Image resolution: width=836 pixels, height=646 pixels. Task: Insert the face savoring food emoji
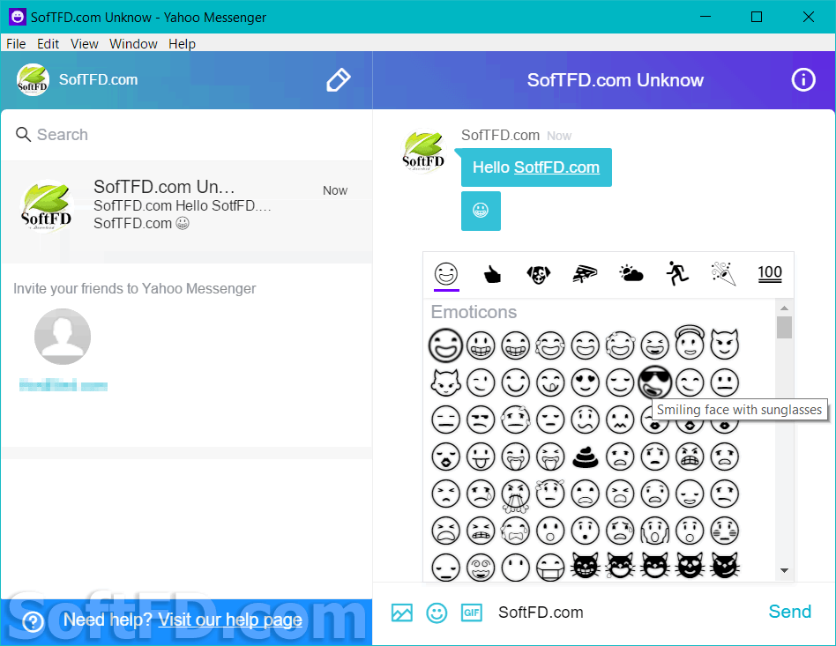(x=549, y=382)
